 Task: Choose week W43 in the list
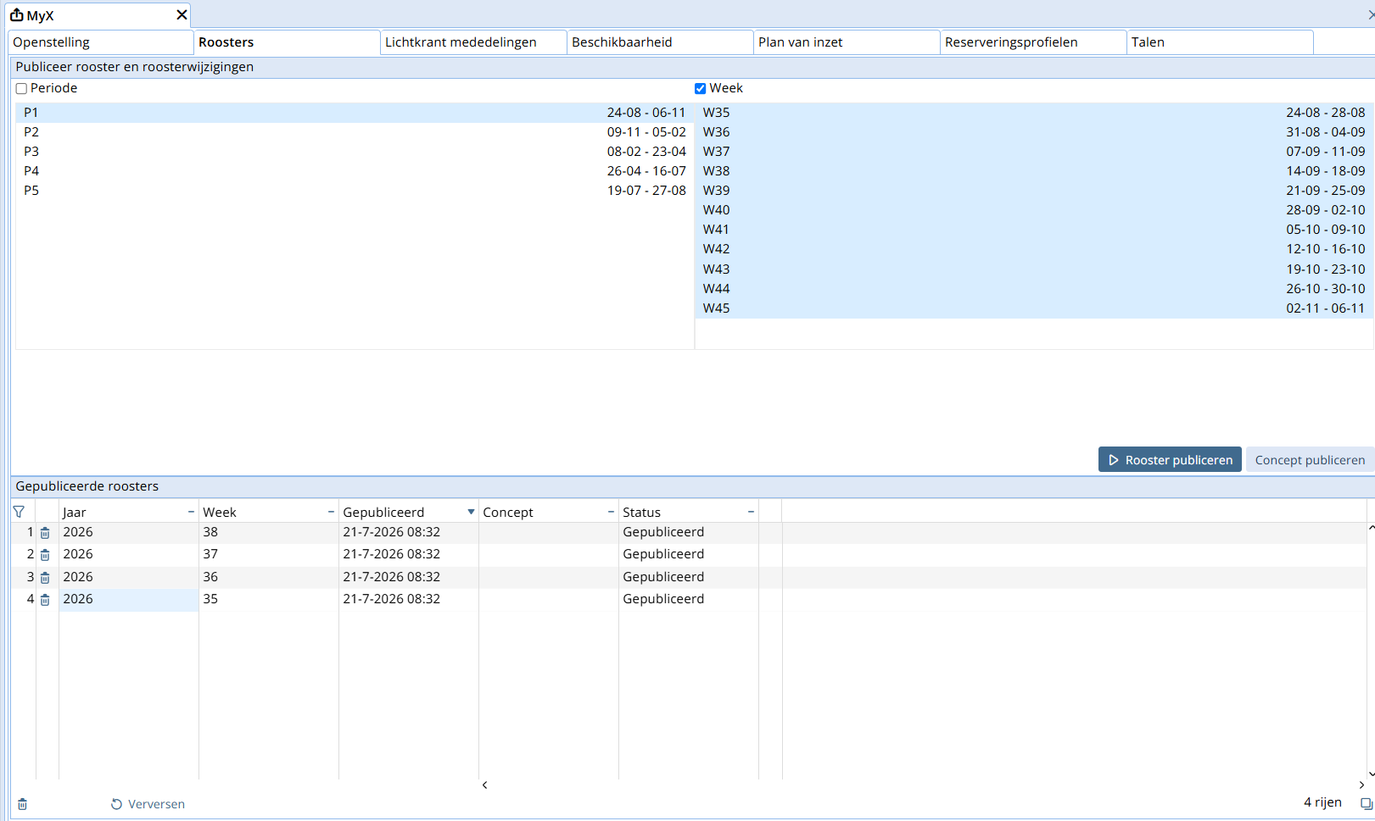pyautogui.click(x=1034, y=269)
